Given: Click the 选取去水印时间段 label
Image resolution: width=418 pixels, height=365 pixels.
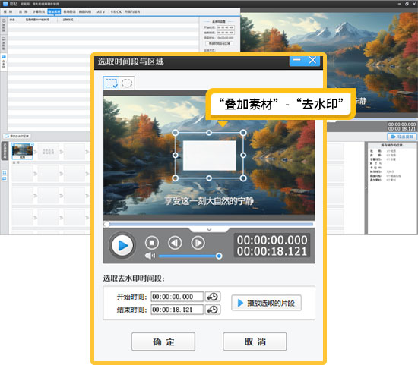Looking at the screenshot, I should [x=134, y=278].
